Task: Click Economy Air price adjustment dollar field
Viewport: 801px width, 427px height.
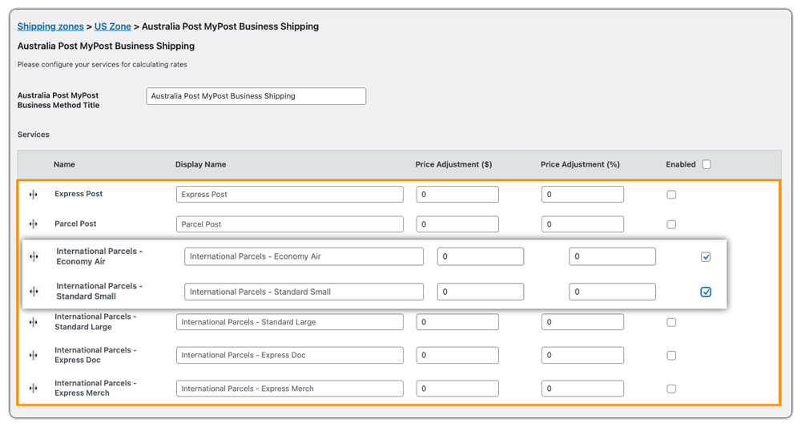Action: pyautogui.click(x=480, y=256)
